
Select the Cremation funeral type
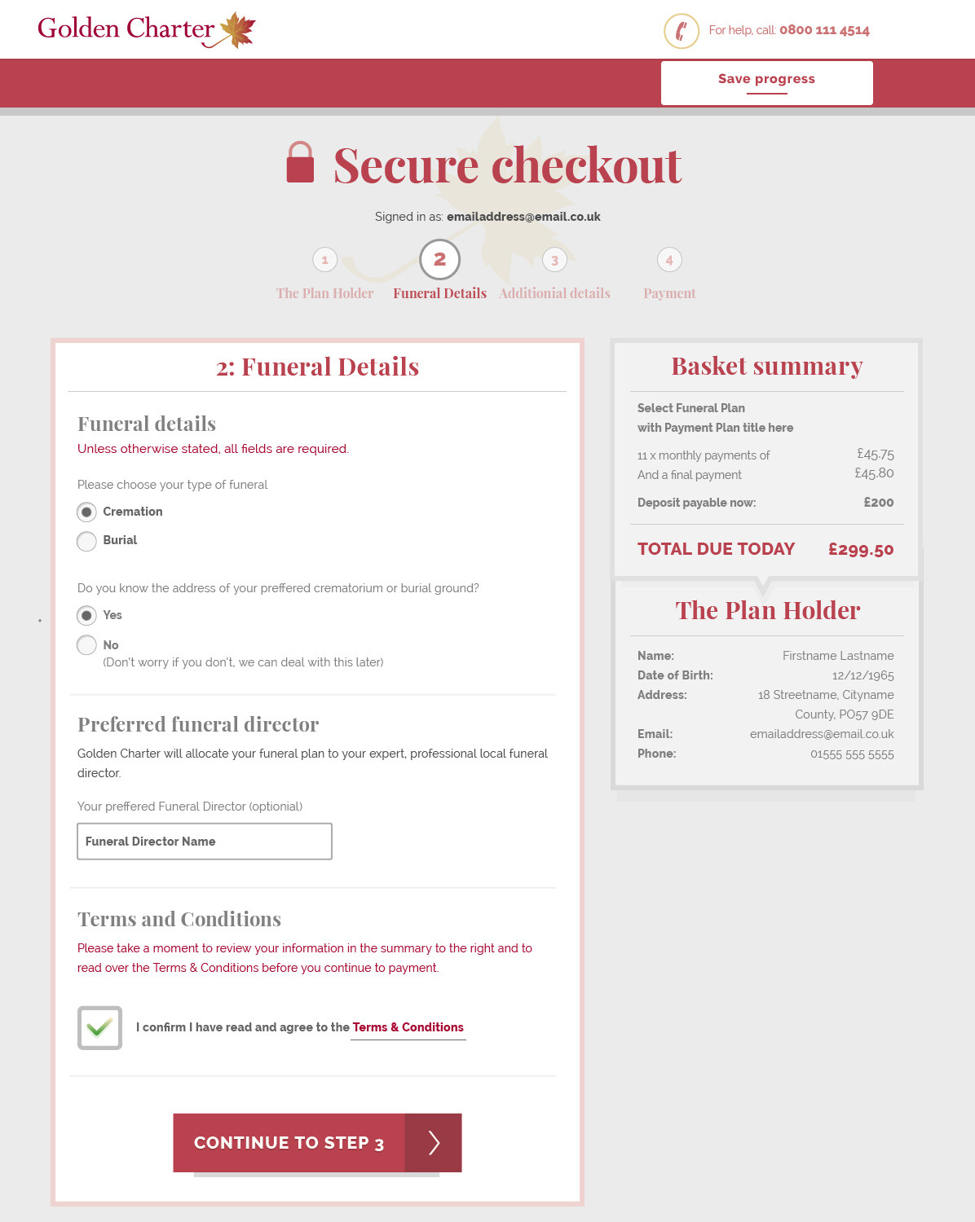tap(86, 512)
